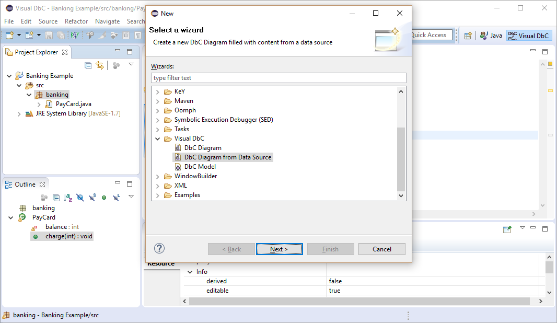Expand Symbolic Execution Debugger (SED) folder

point(158,120)
